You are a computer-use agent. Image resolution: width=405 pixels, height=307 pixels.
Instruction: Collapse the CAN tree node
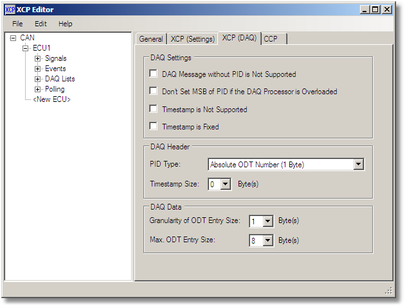(x=14, y=38)
